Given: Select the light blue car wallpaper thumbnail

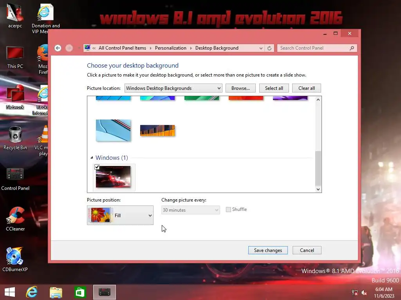Looking at the screenshot, I should tap(113, 130).
